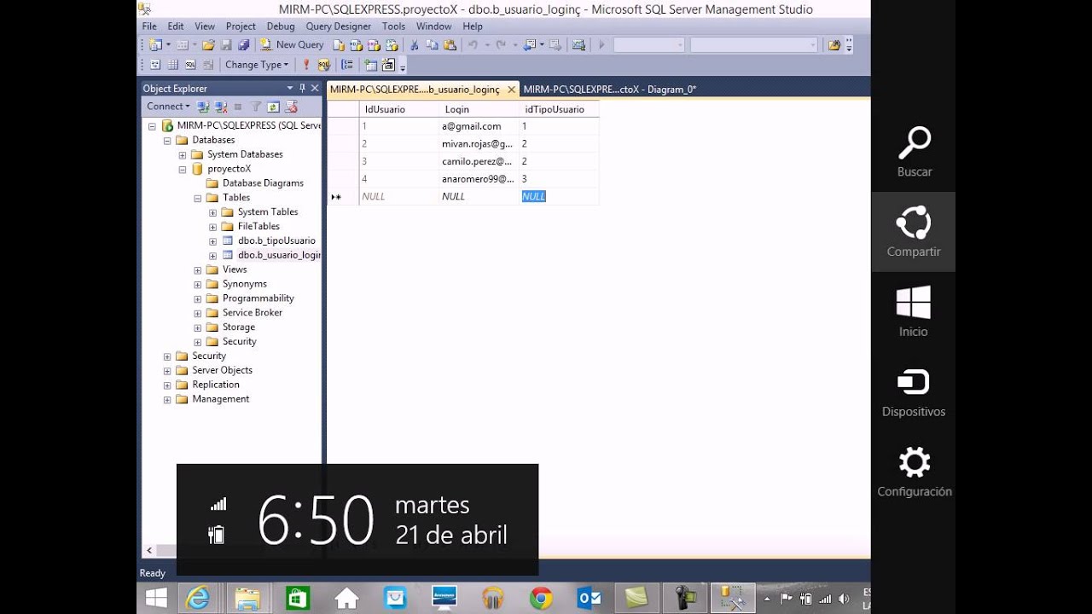Expand the dbo.b_tipoUsuario table node
The height and width of the screenshot is (614, 1092).
(213, 241)
